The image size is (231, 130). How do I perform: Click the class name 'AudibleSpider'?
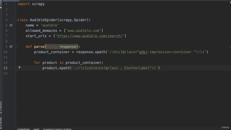(x=43, y=20)
